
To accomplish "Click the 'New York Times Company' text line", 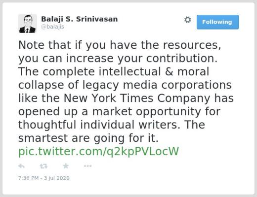I will (126, 98).
